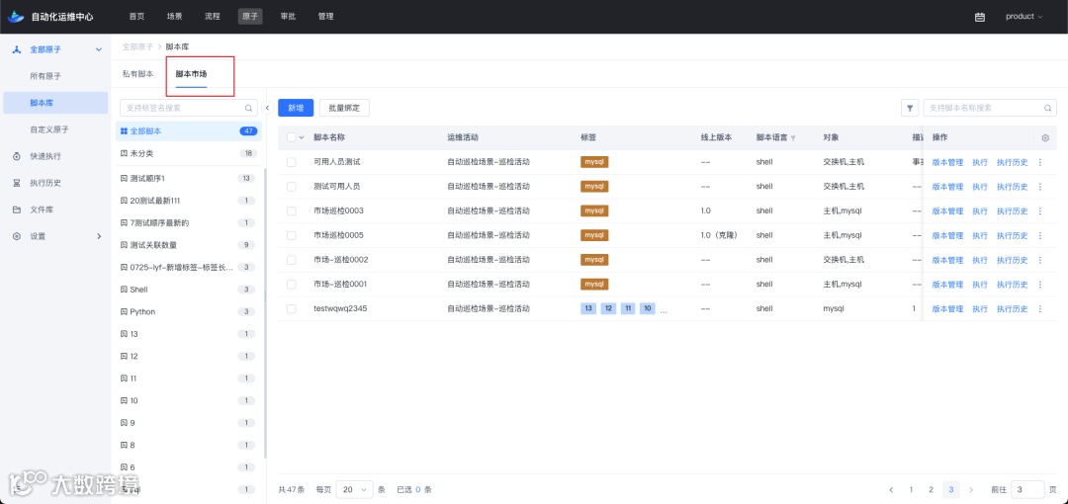Go to previous page arrow
1068x504 pixels.
pyautogui.click(x=891, y=490)
